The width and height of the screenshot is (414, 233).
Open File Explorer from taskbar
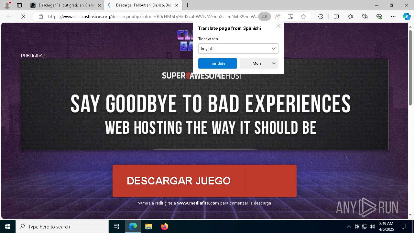(148, 227)
